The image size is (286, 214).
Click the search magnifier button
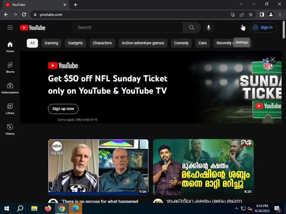pos(192,28)
